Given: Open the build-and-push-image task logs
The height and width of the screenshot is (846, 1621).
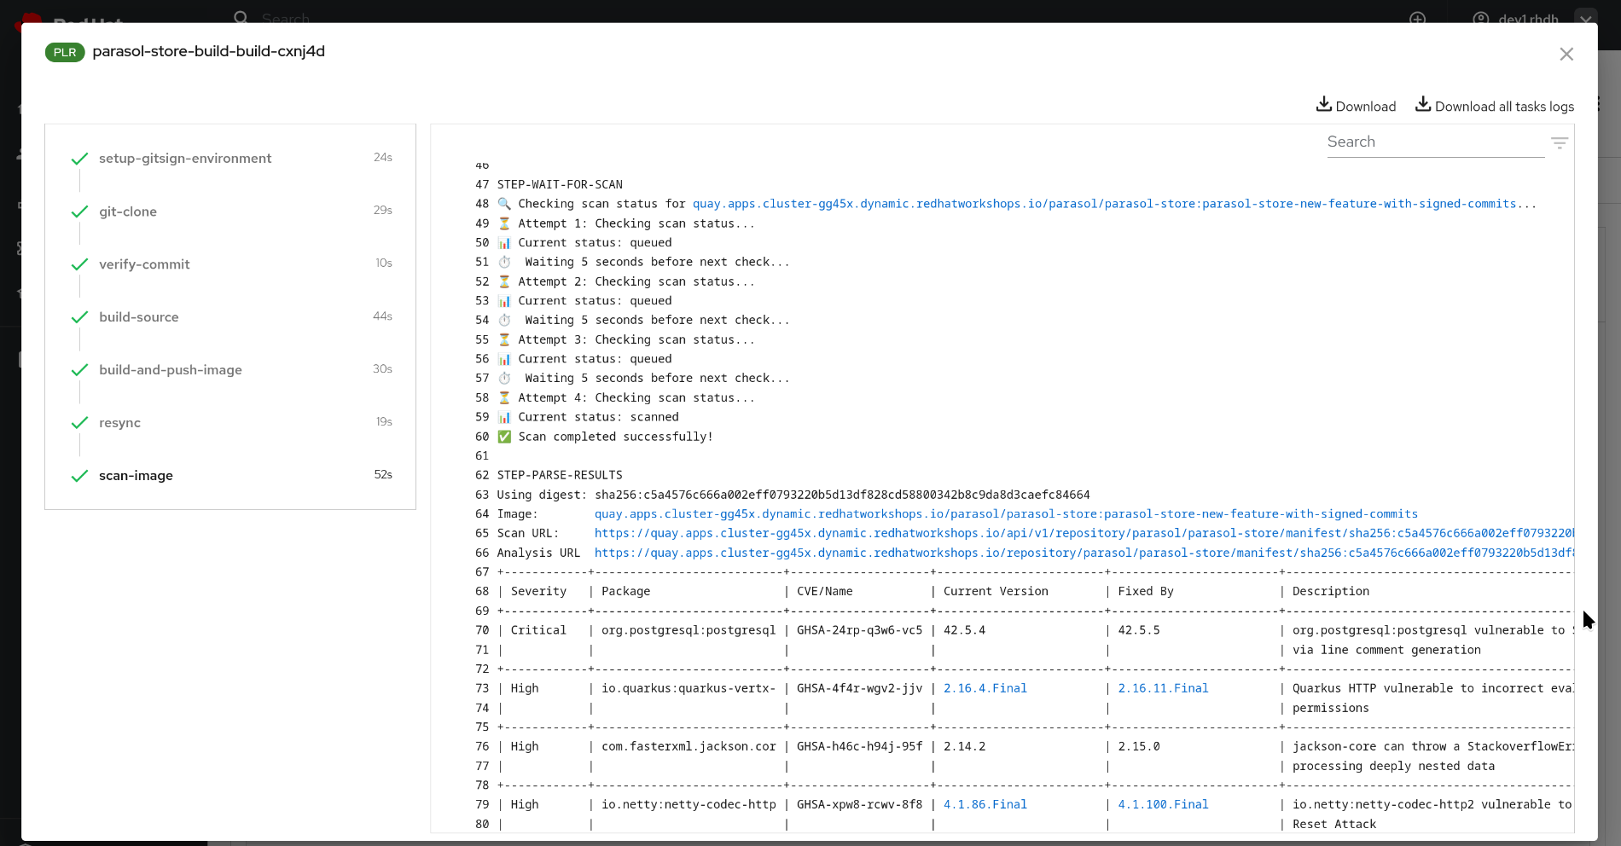Looking at the screenshot, I should pos(170,370).
